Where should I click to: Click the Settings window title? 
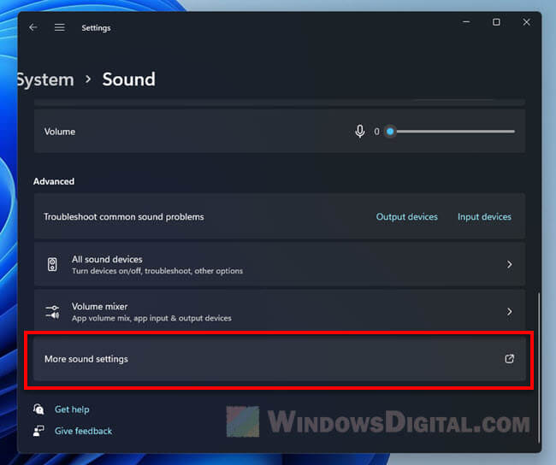point(96,28)
